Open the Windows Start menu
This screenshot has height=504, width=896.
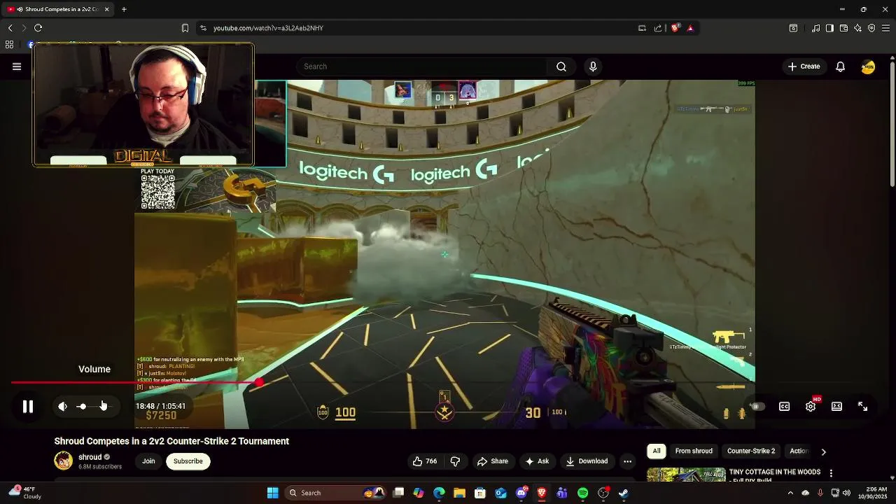click(x=273, y=493)
